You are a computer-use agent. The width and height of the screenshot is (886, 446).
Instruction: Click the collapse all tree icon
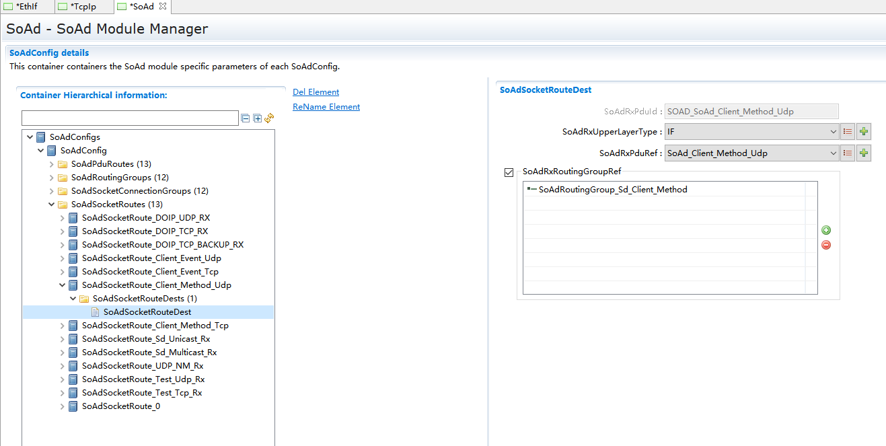[246, 118]
